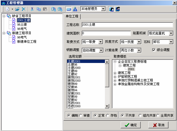Viewport: 177px width, 131px height.
Task: Click the blue X delete toolbar icon
Action: (x=23, y=9)
